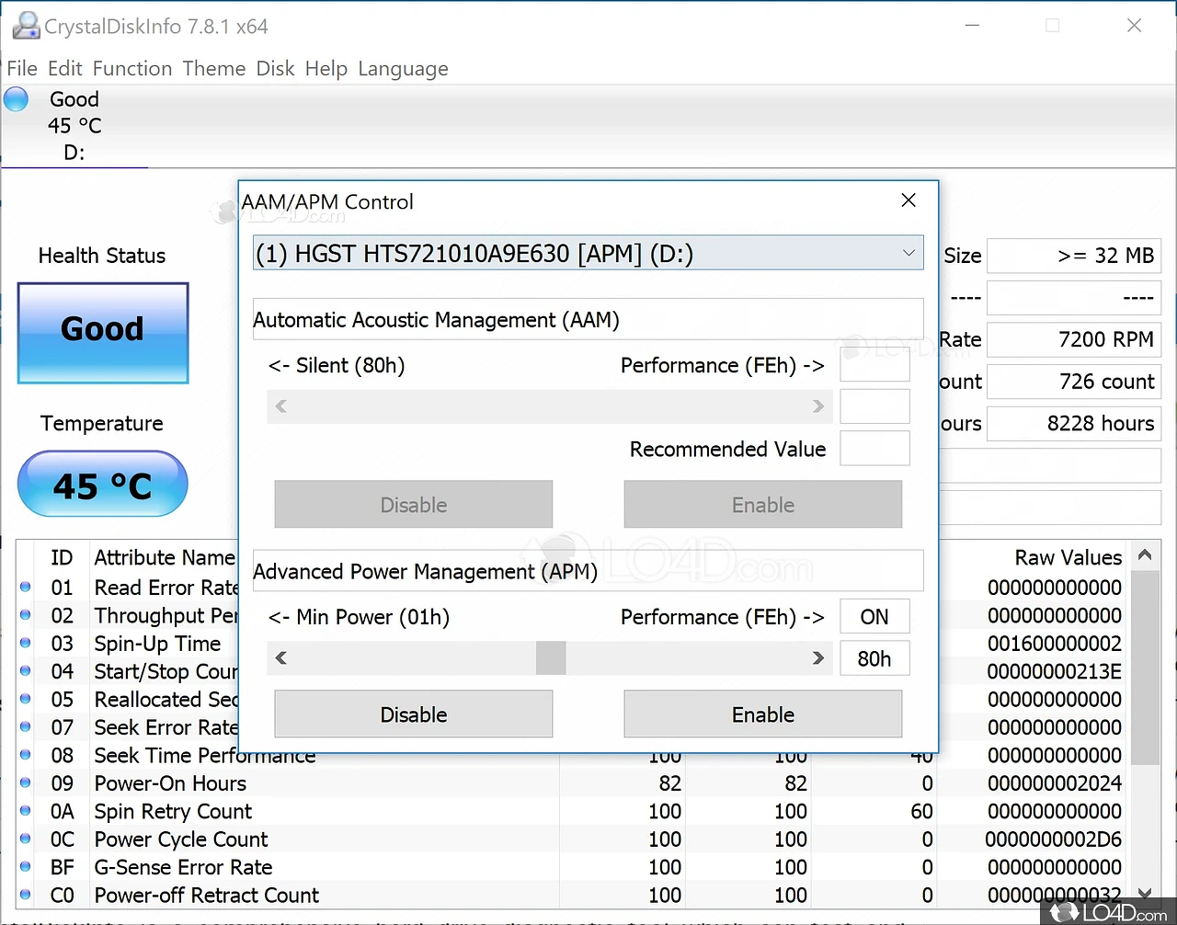Image resolution: width=1177 pixels, height=925 pixels.
Task: Open the Function menu
Action: [x=132, y=69]
